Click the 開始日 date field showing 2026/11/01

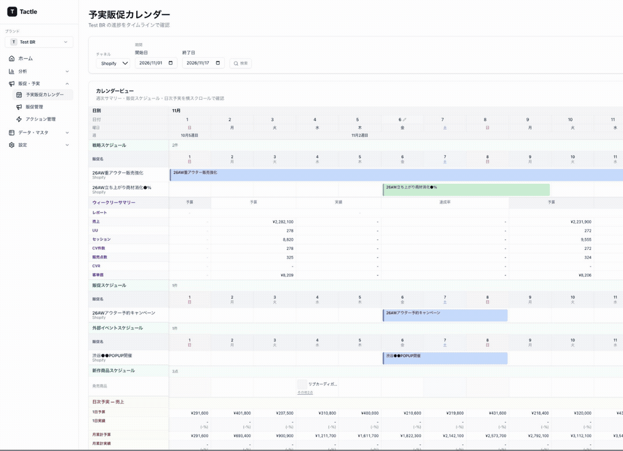156,63
